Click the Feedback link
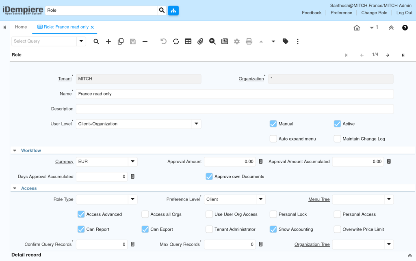 click(x=312, y=13)
